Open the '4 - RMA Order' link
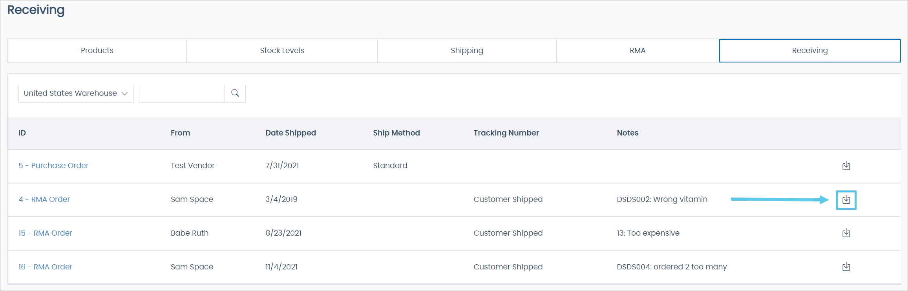This screenshot has width=908, height=291. tap(44, 199)
